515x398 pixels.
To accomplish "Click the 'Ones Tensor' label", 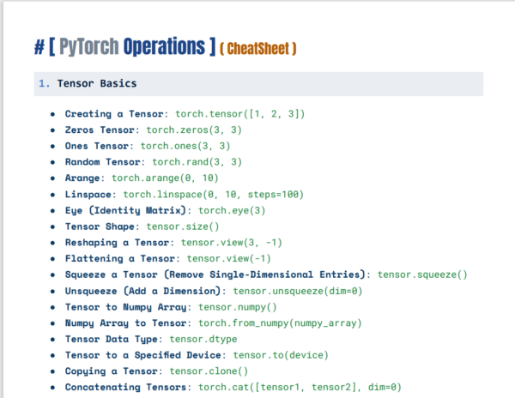I will (x=96, y=146).
